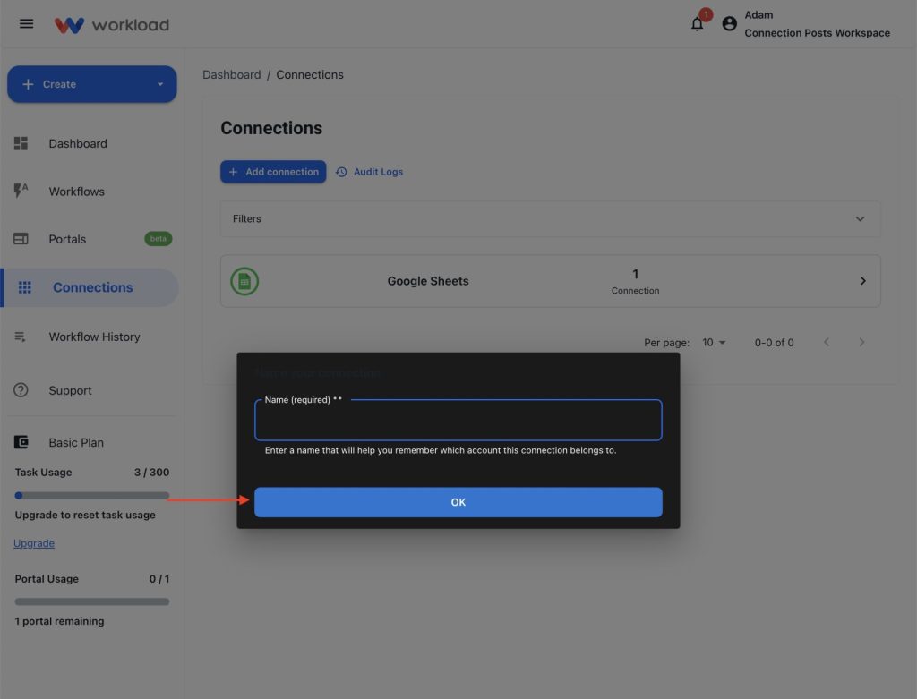The image size is (917, 699).
Task: Click the plus icon in Add connection
Action: (234, 172)
